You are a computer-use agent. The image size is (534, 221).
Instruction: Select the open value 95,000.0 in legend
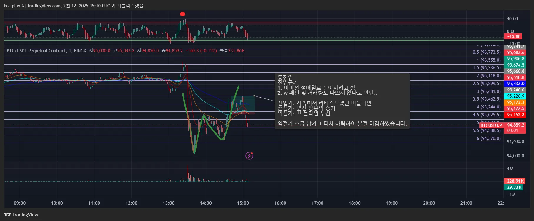pos(102,51)
